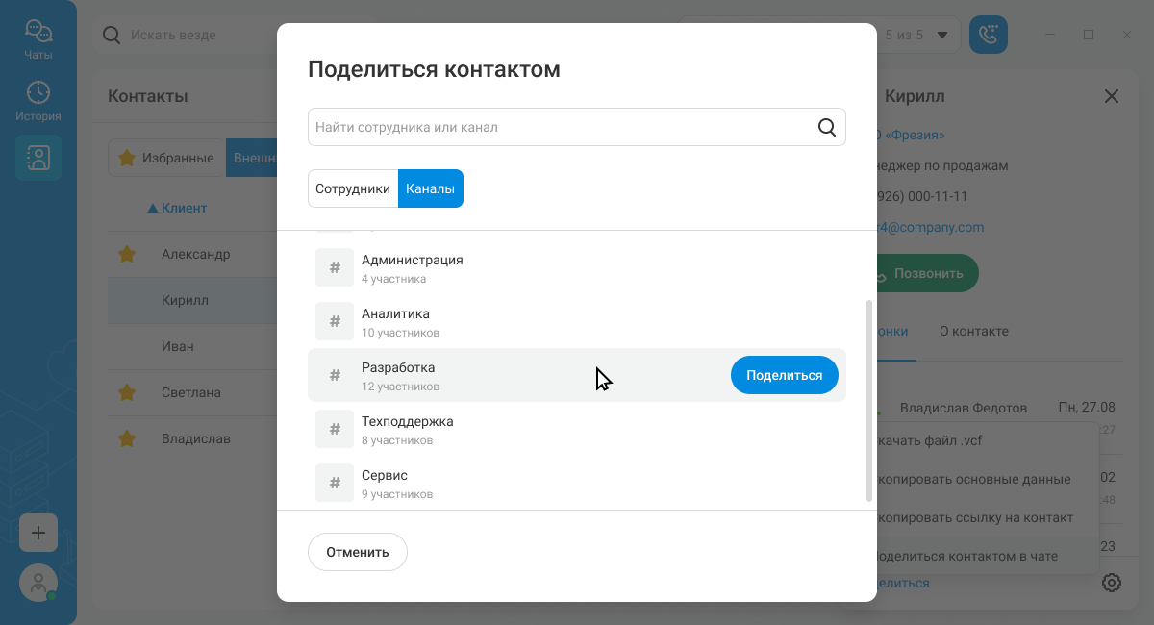This screenshot has height=625, width=1154.
Task: Open the user profile avatar
Action: click(x=38, y=583)
